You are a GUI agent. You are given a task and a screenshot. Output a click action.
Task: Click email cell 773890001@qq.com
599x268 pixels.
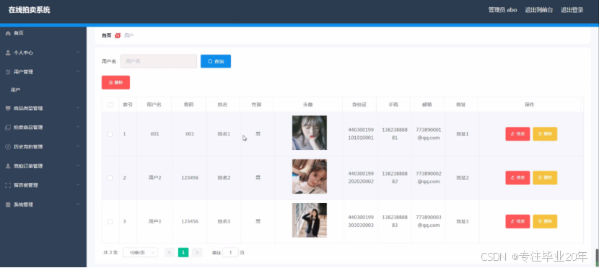pyautogui.click(x=428, y=134)
